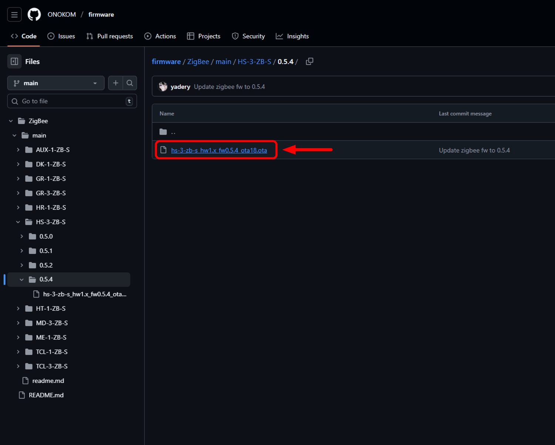The image size is (555, 445).
Task: Collapse the HS-3-ZB-S folder
Action: pos(18,222)
